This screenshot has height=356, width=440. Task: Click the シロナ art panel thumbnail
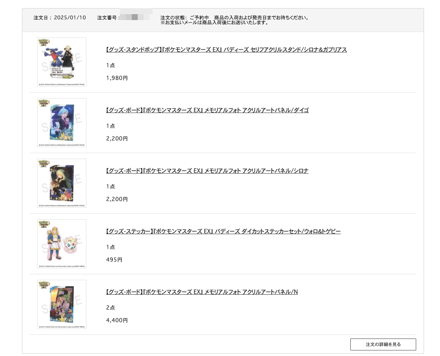(62, 183)
